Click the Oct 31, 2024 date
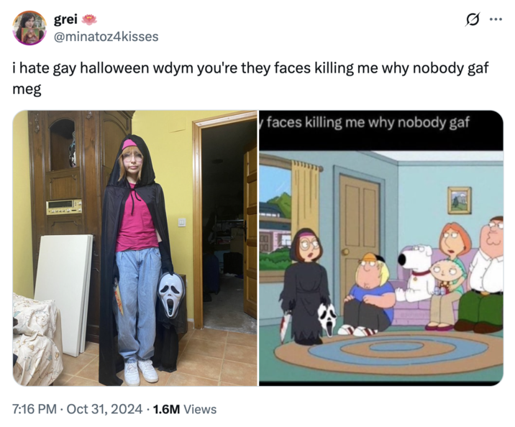Image resolution: width=515 pixels, height=427 pixels. [104, 409]
